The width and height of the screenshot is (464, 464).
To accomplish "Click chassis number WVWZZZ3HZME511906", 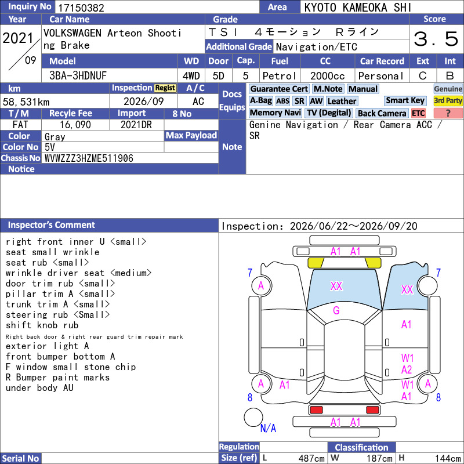I will (x=89, y=158).
